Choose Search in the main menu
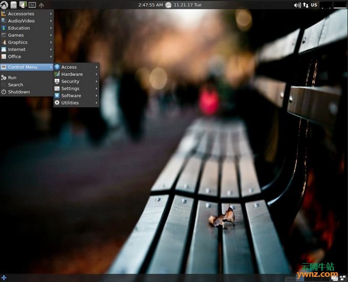Viewport: 348px width, 282px height. [27, 84]
